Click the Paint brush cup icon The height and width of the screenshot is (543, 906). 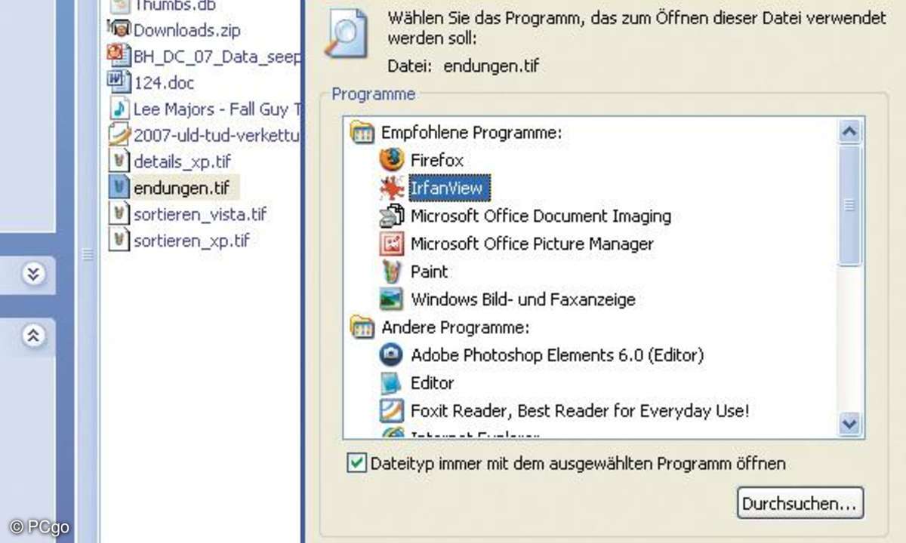(392, 271)
